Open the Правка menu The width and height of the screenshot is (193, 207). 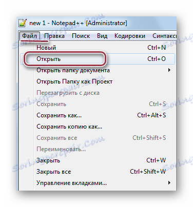(x=54, y=36)
